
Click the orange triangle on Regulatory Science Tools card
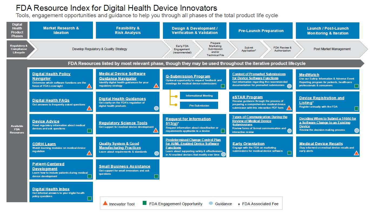tap(156, 130)
